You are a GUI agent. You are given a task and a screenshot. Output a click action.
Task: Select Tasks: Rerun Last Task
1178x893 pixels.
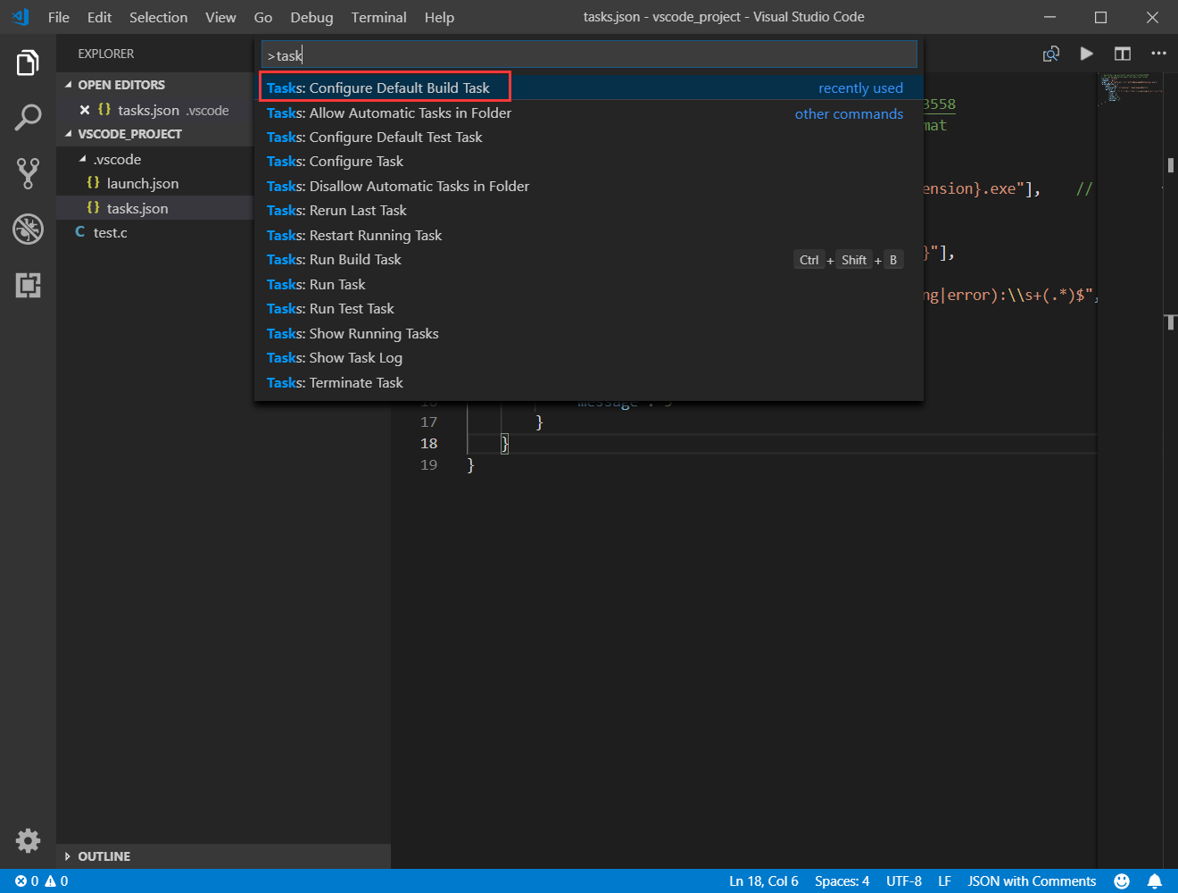pyautogui.click(x=589, y=210)
